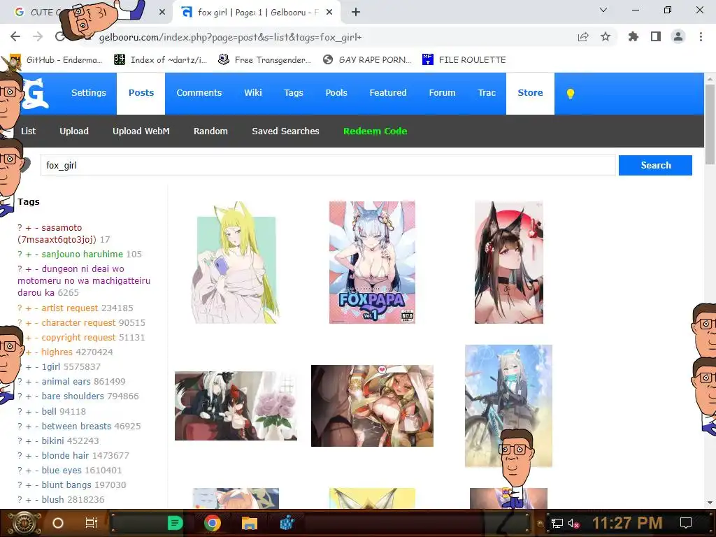Open the thumbnail with pink roses in vase

pos(236,406)
